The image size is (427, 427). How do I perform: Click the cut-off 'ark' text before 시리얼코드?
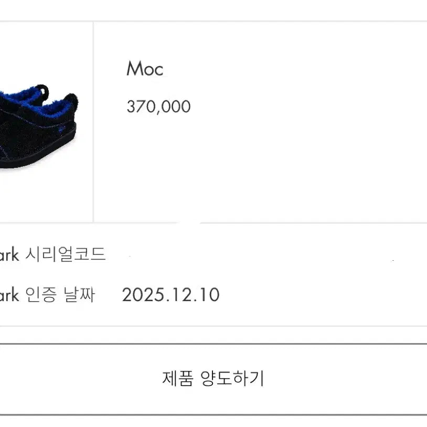9,255
